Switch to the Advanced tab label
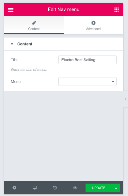The height and width of the screenshot is (196, 128). (93, 29)
